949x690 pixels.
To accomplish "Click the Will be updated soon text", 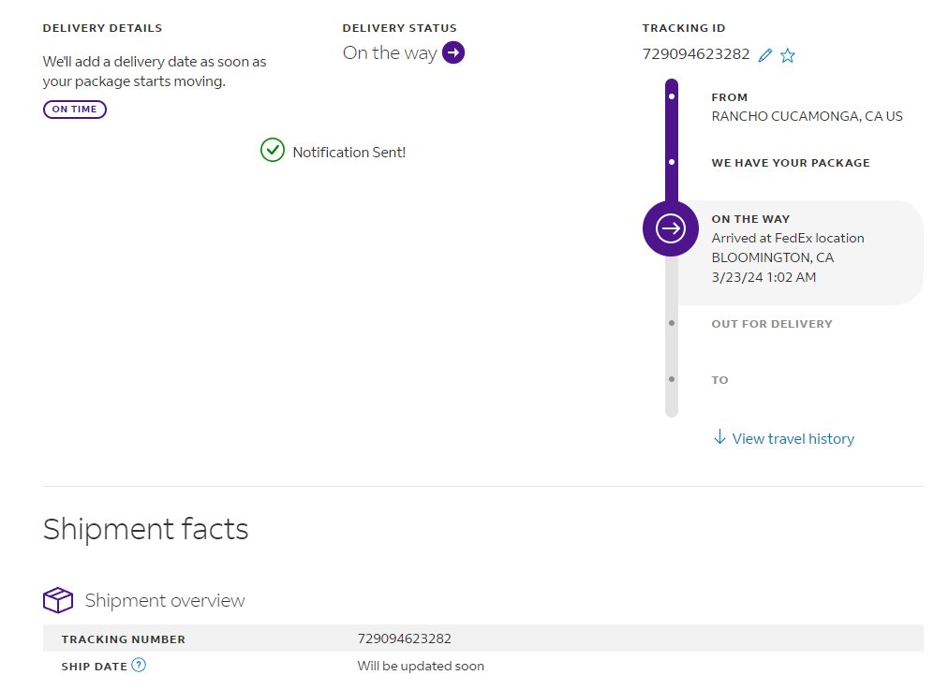I will point(421,666).
